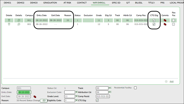The image size is (184, 104).
Task: Click the Camp Resid field 015-915-022
Action: tap(103, 96)
